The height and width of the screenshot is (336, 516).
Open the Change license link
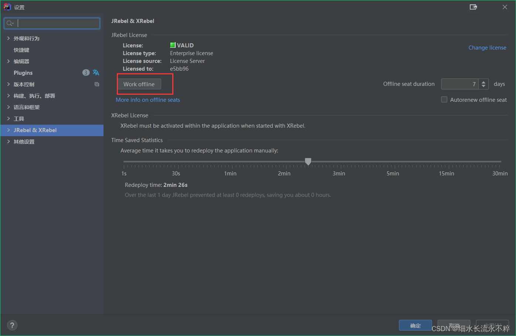point(487,48)
